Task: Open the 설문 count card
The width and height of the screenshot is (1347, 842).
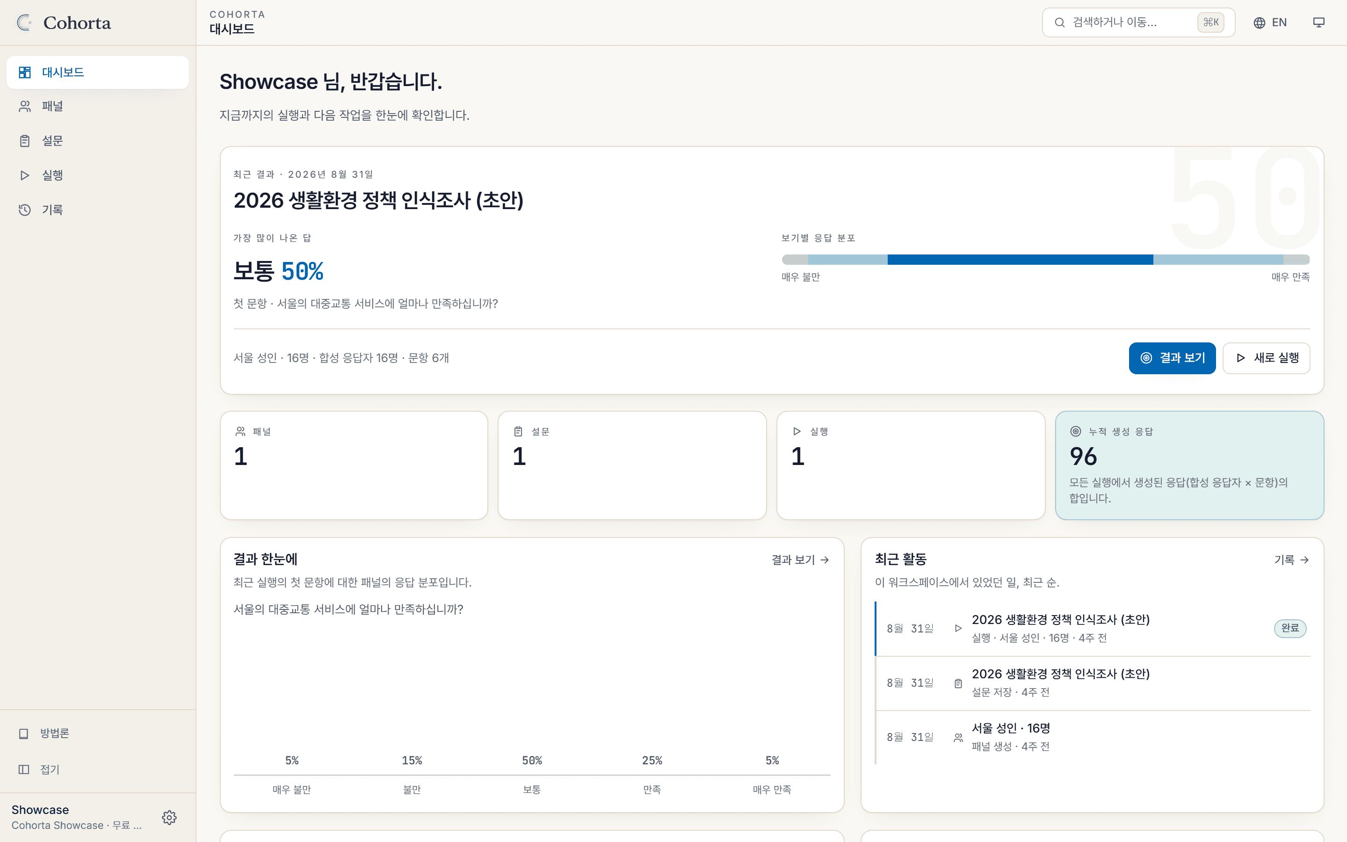Action: (632, 465)
